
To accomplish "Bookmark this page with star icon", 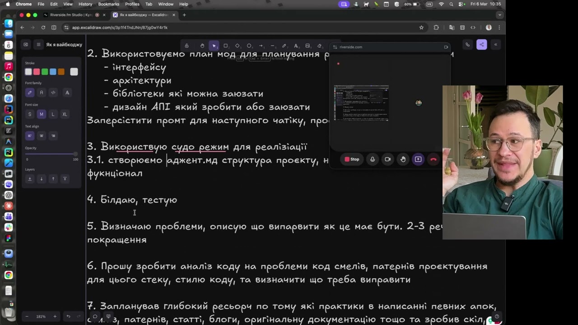I will point(421,28).
